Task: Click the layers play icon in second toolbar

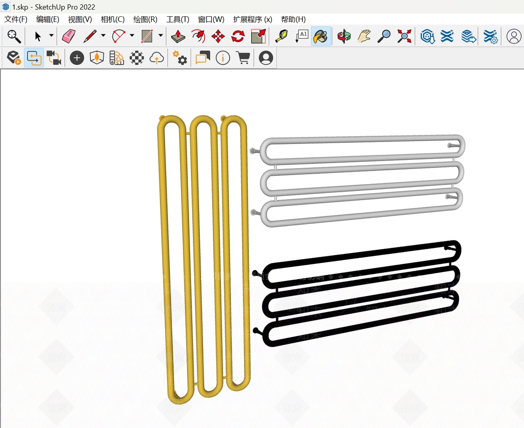Action: click(14, 58)
